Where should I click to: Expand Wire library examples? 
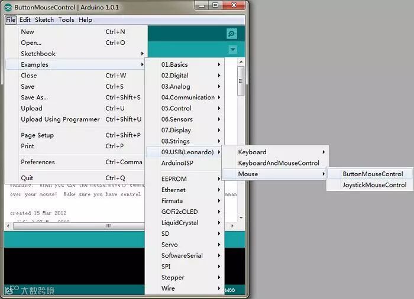185,288
